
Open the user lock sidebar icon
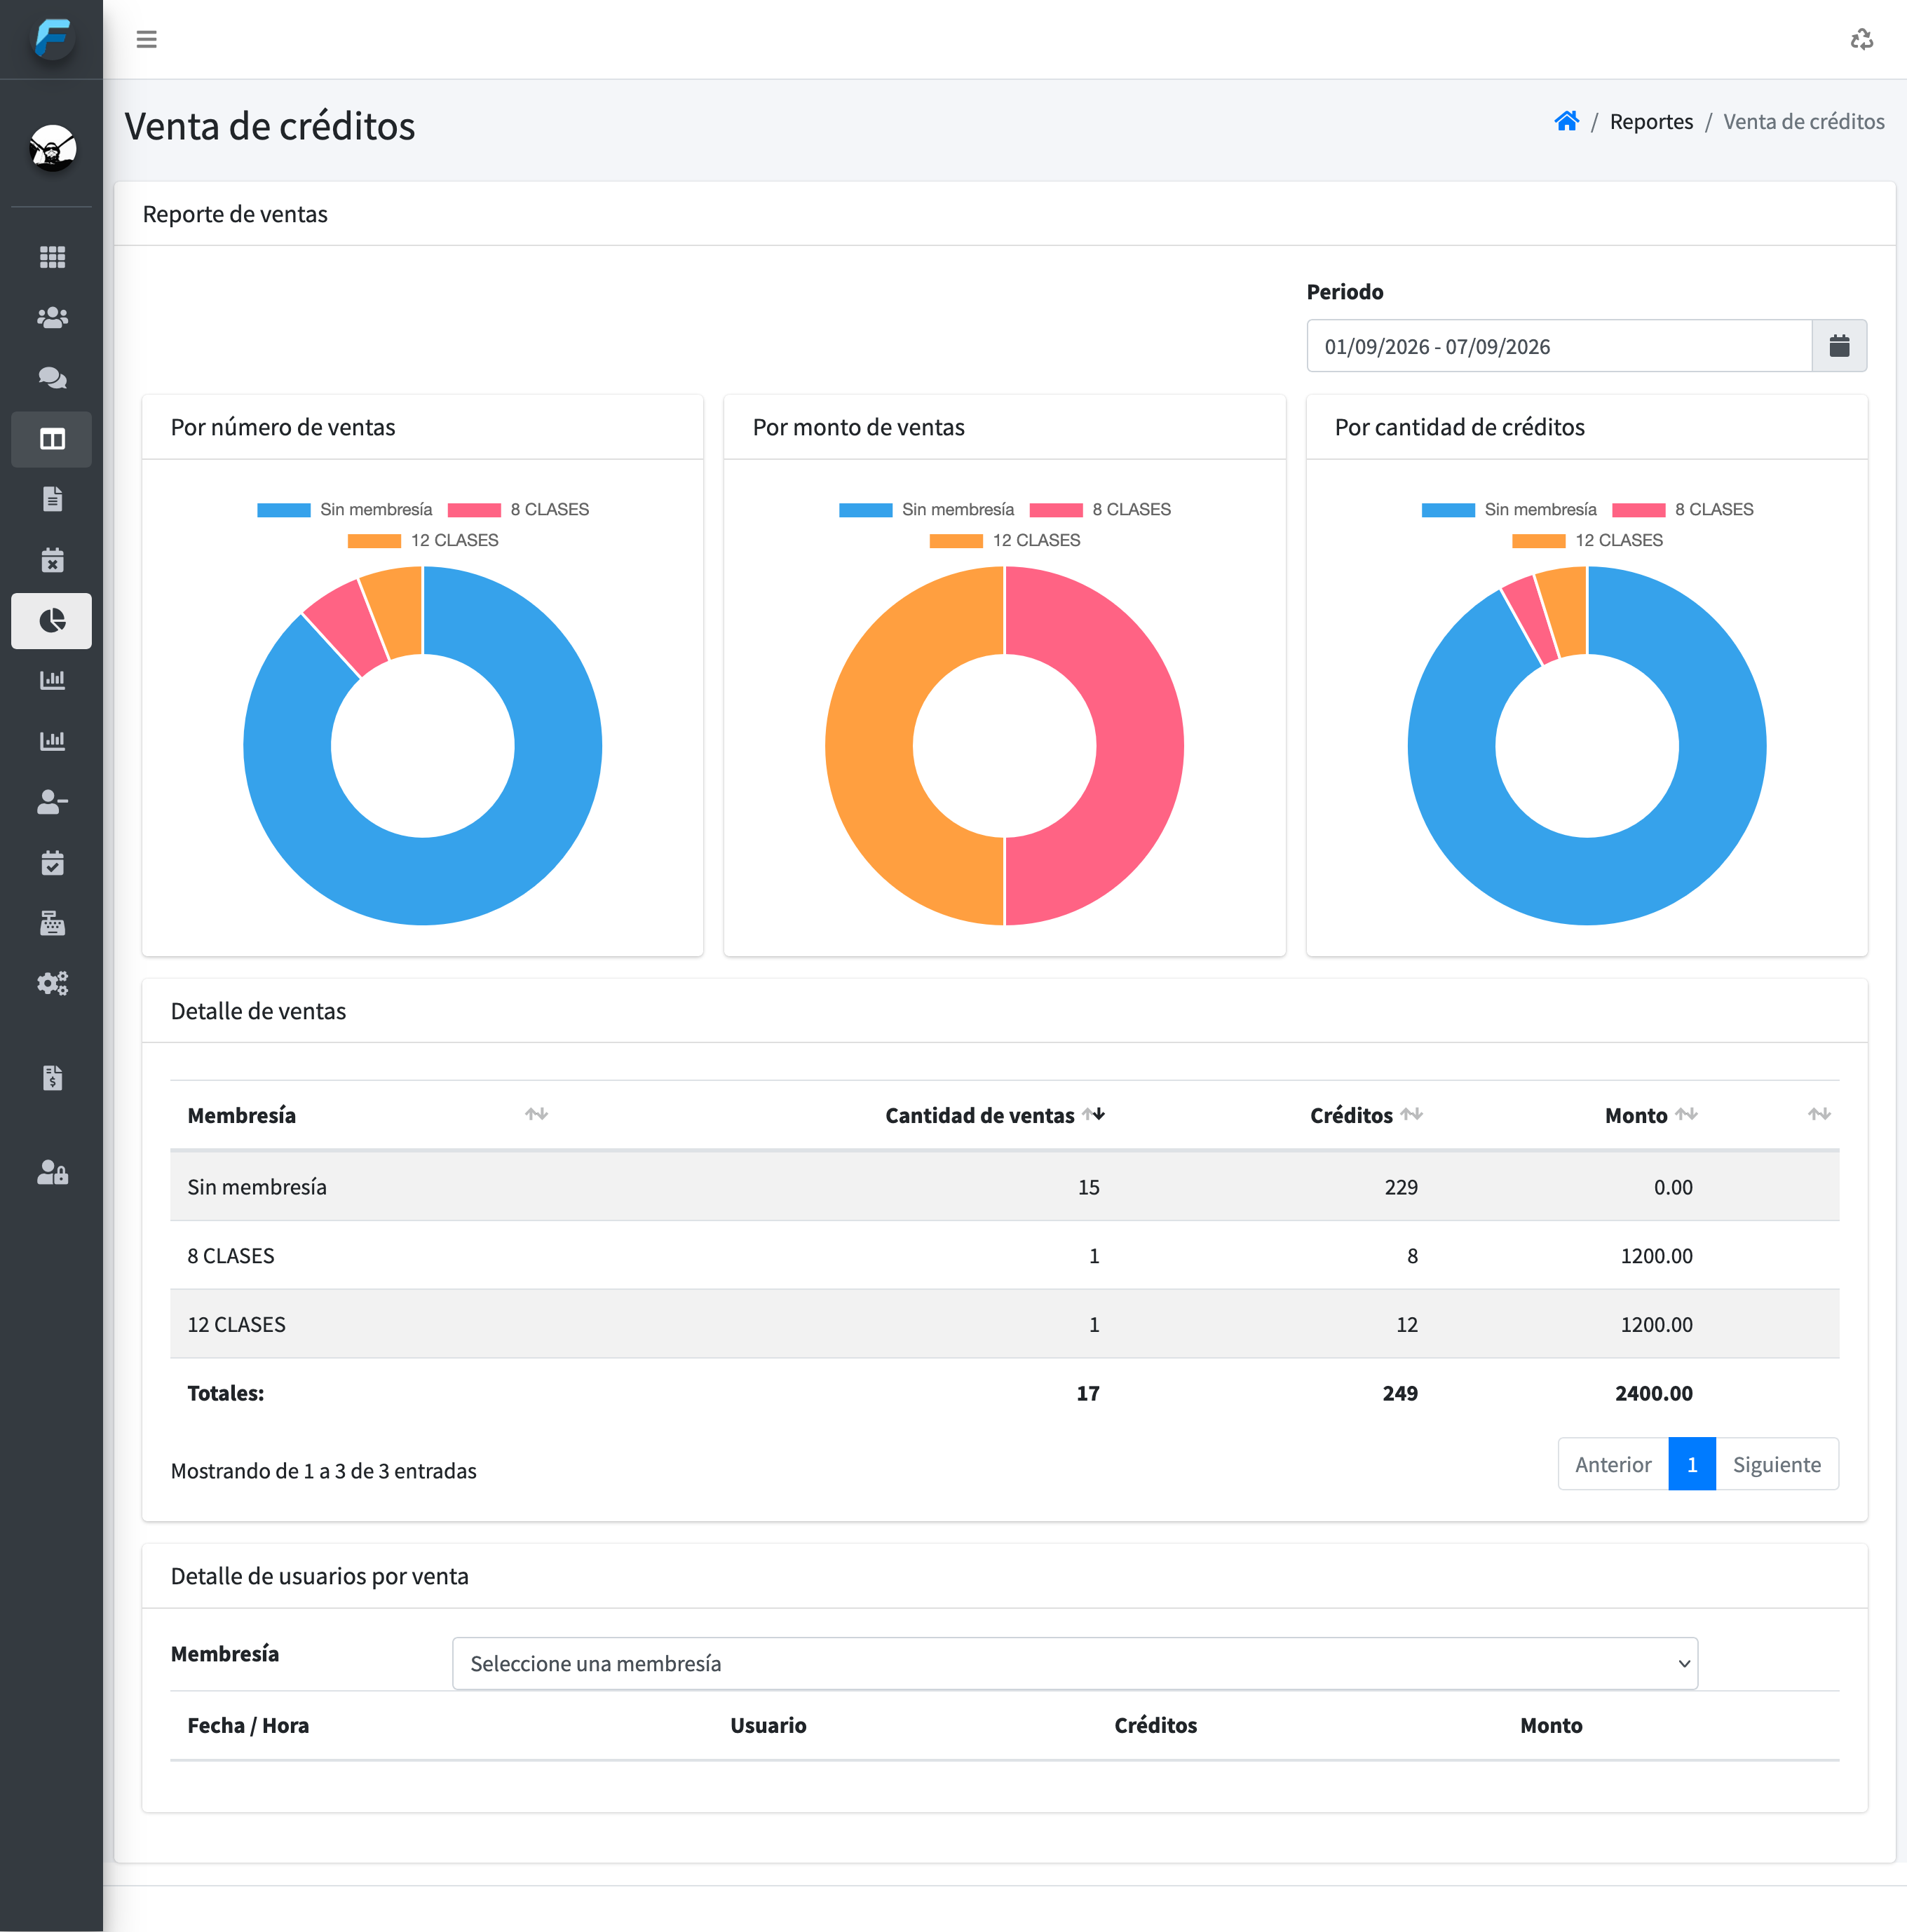[52, 1172]
